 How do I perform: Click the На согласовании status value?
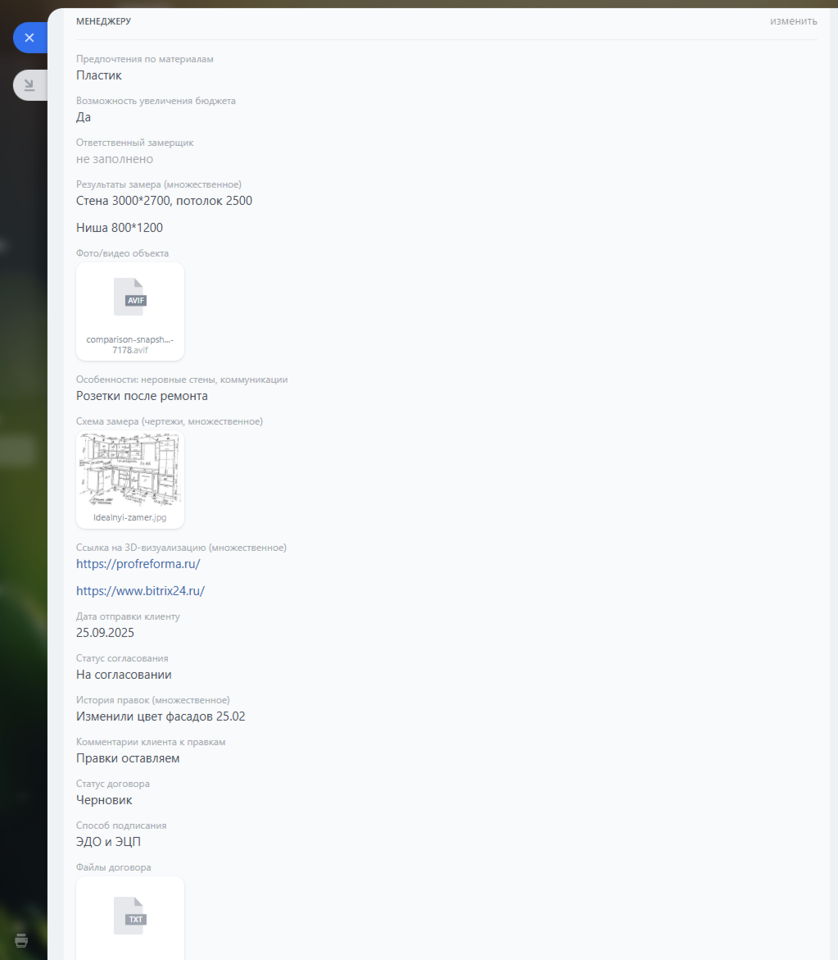[124, 675]
